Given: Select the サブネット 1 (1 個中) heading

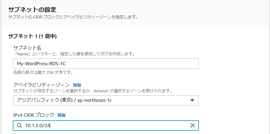Looking at the screenshot, I should [x=32, y=36].
